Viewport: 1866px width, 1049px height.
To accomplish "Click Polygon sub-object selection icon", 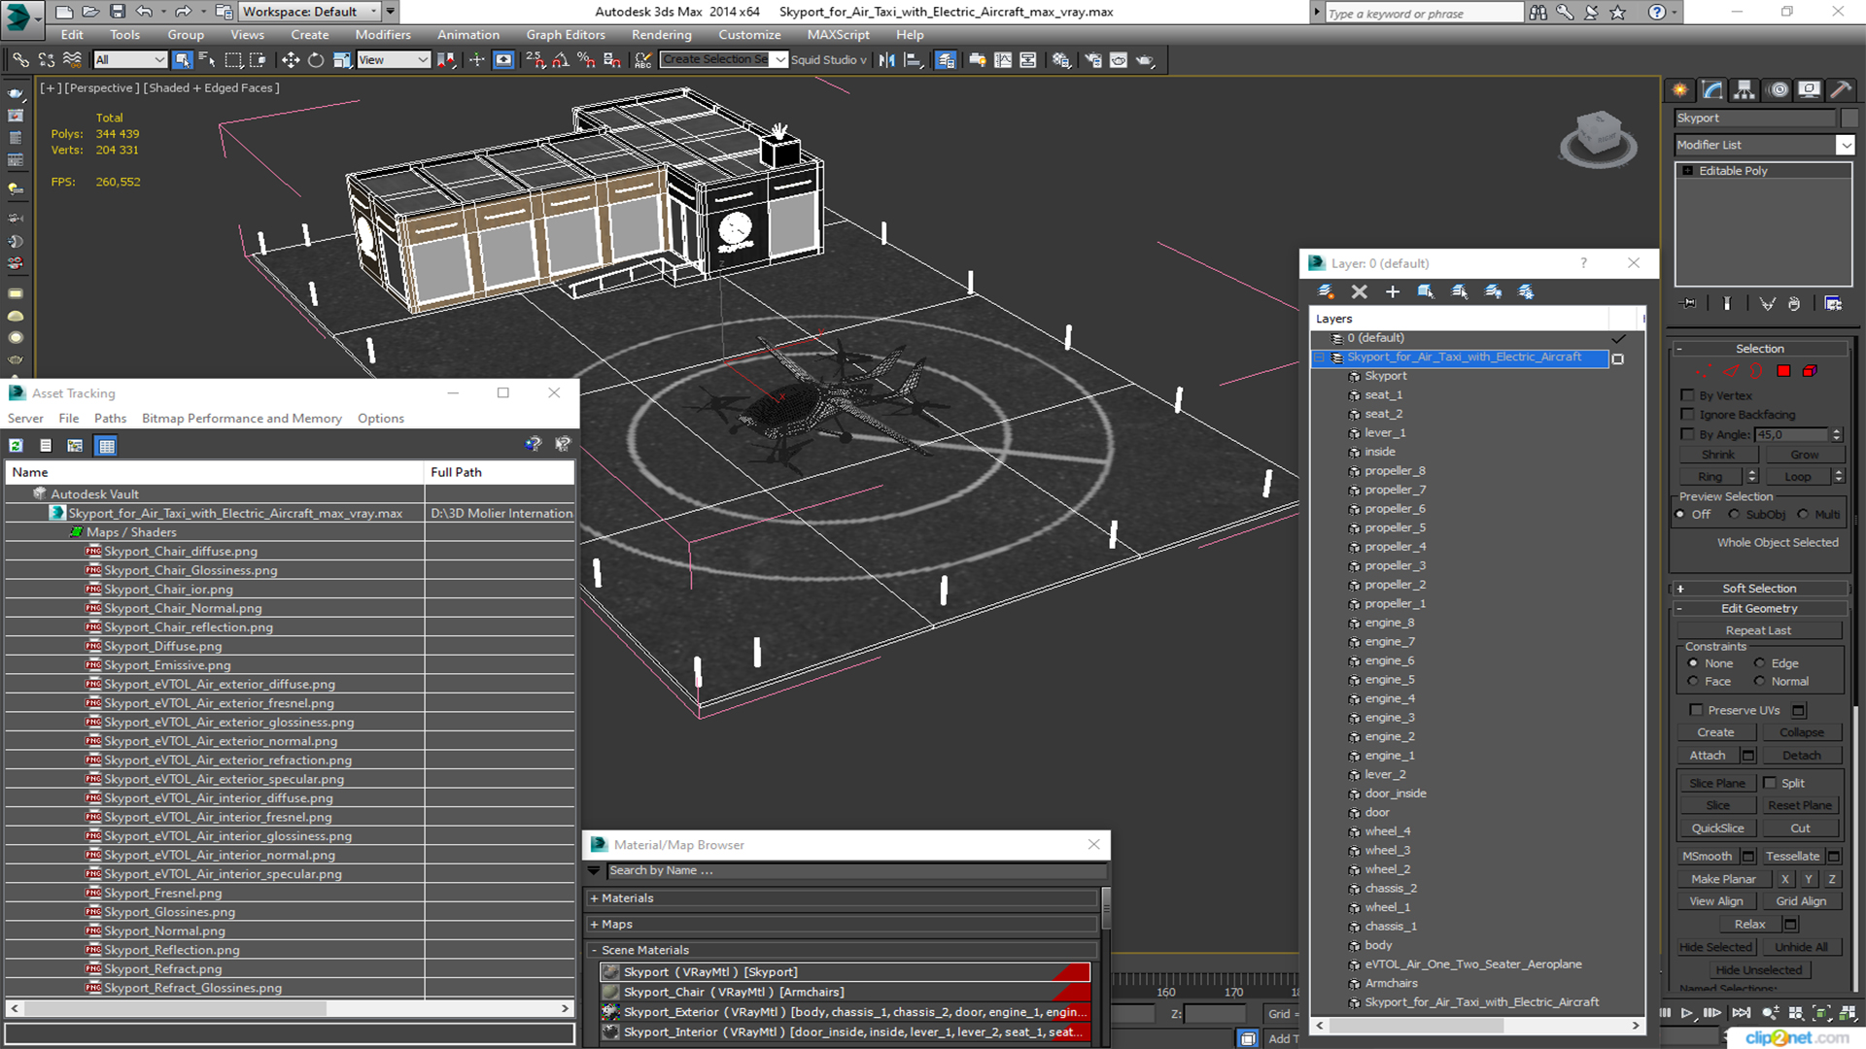I will 1783,371.
